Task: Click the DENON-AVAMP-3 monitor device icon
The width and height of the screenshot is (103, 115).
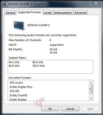Action: tap(19, 25)
